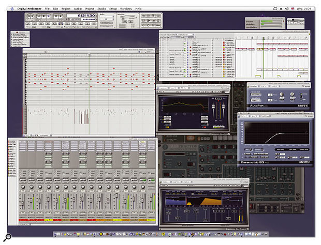Open the Edit menu
The image size is (321, 245).
click(x=55, y=9)
